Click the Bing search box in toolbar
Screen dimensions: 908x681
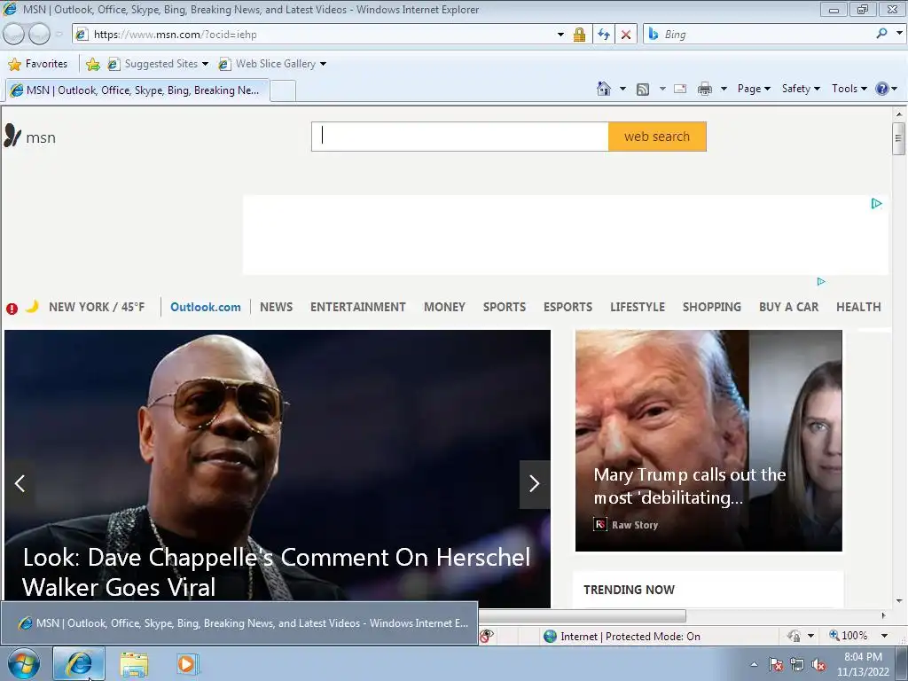(767, 35)
